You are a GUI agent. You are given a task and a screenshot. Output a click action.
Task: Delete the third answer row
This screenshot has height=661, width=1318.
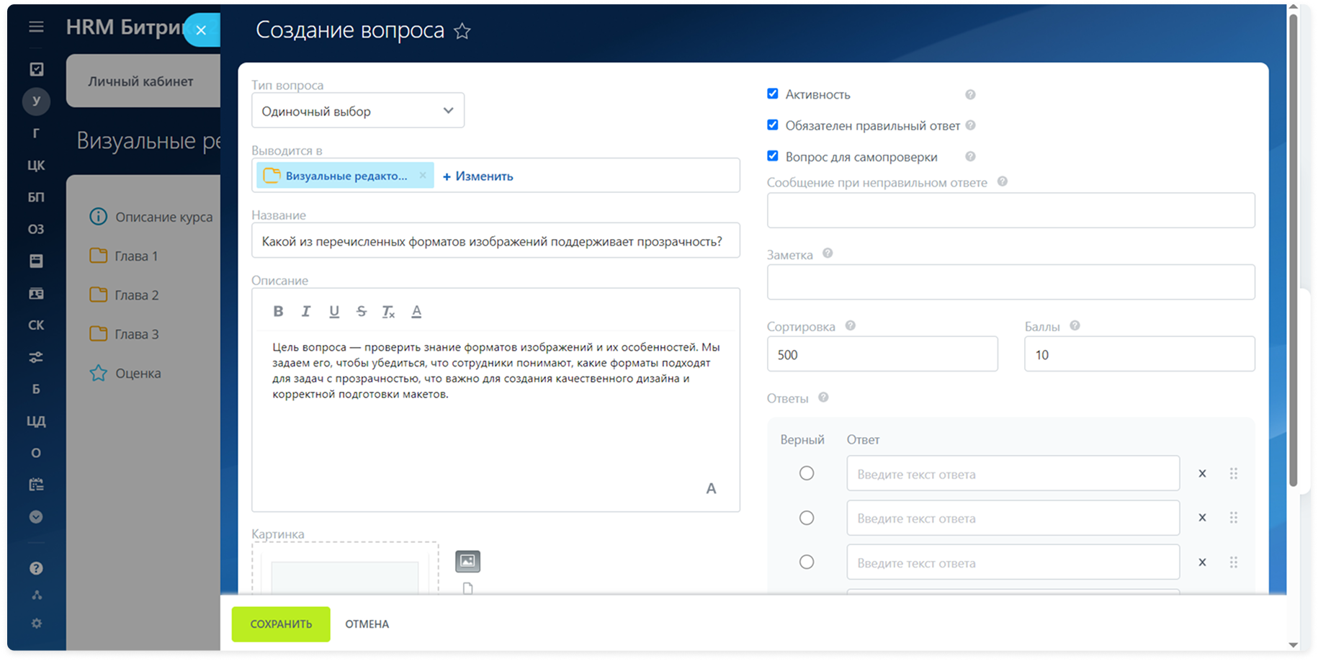pos(1202,562)
